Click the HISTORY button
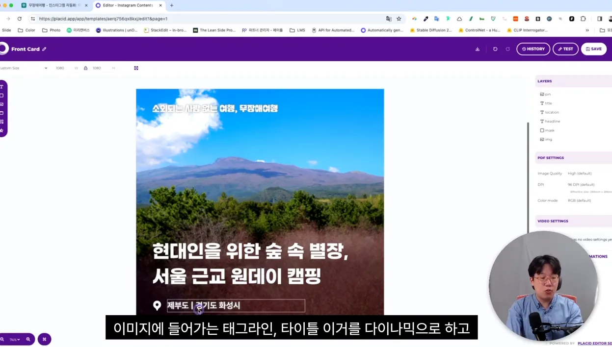Image resolution: width=612 pixels, height=347 pixels. click(x=533, y=49)
